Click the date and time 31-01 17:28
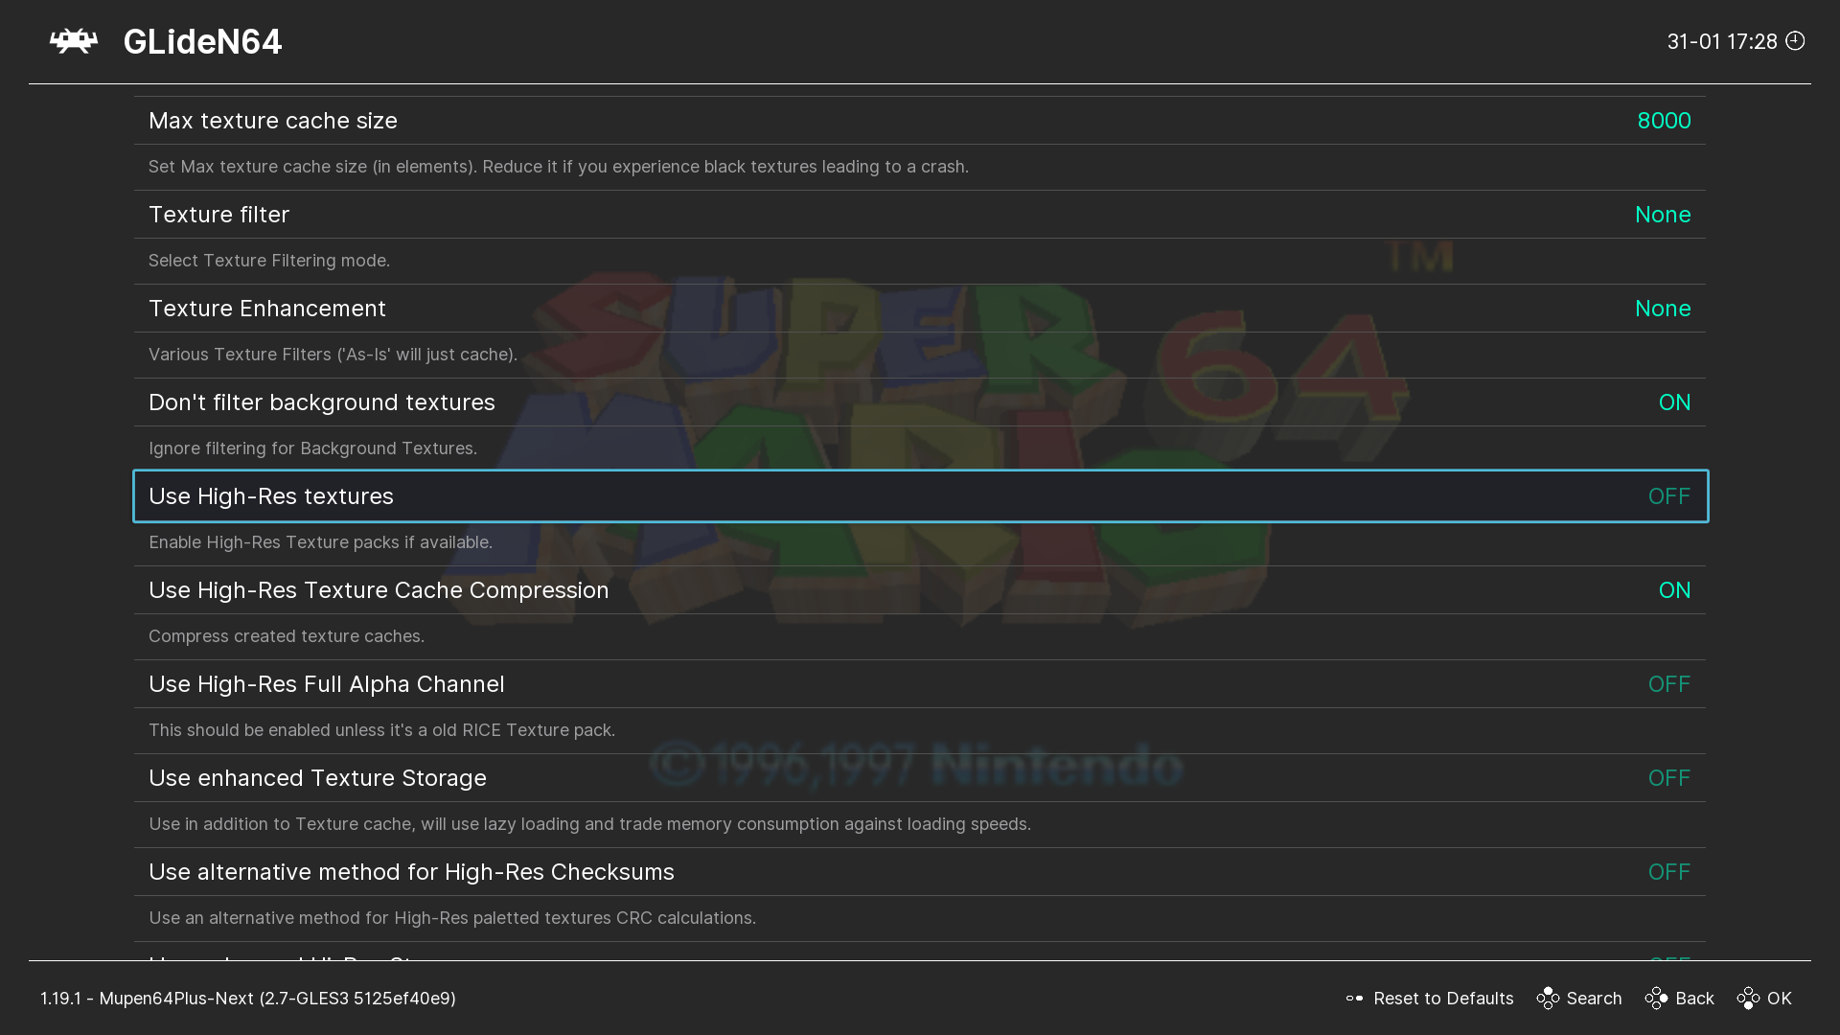This screenshot has height=1035, width=1840. point(1722,41)
